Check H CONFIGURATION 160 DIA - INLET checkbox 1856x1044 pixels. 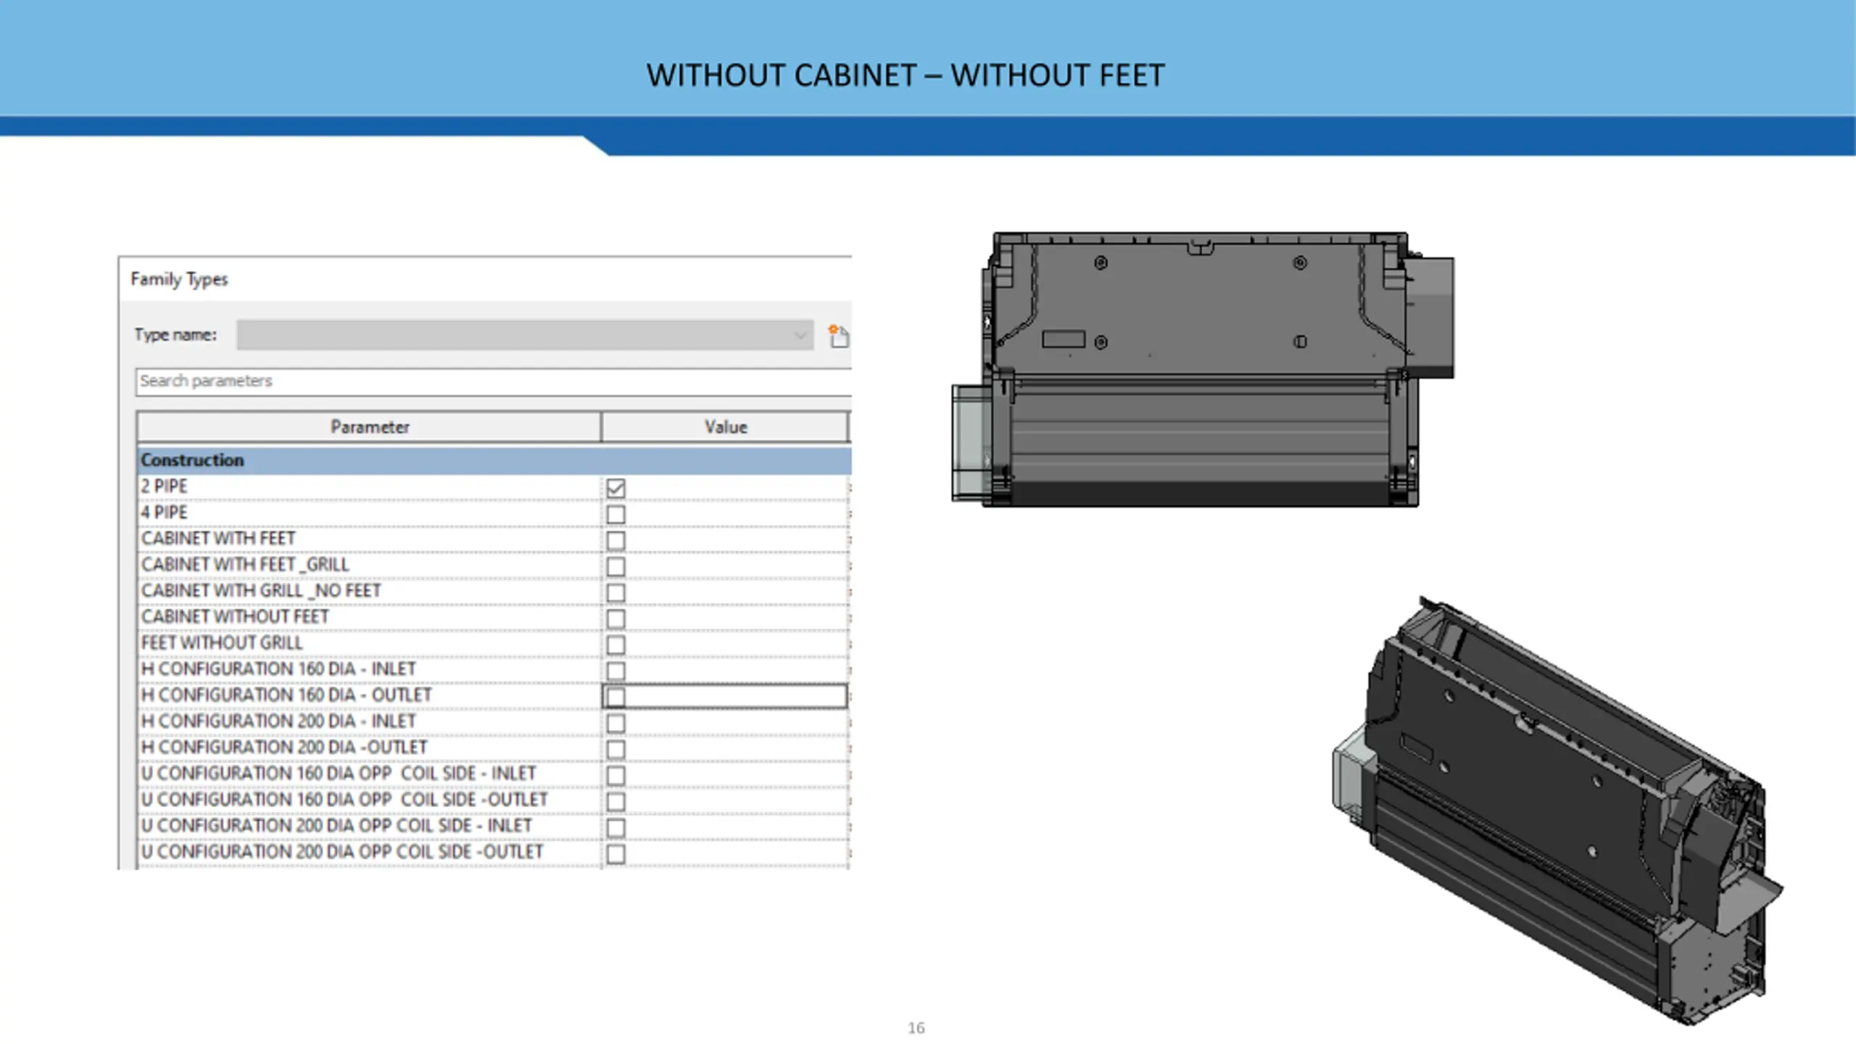click(x=616, y=671)
